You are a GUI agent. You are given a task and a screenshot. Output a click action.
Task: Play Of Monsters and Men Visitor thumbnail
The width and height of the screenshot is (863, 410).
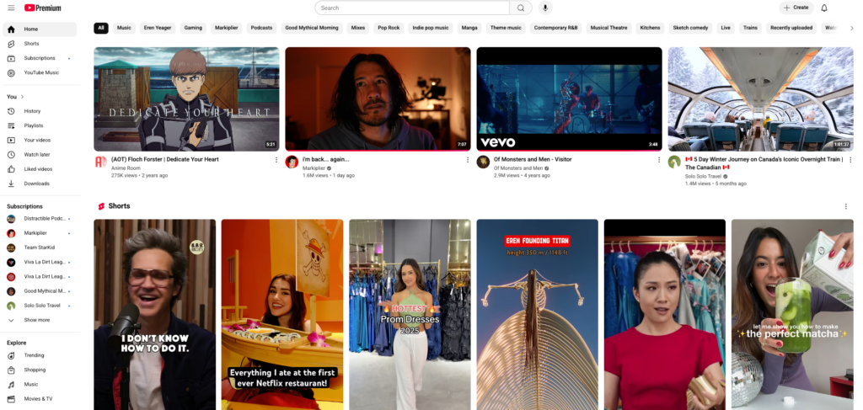[569, 99]
